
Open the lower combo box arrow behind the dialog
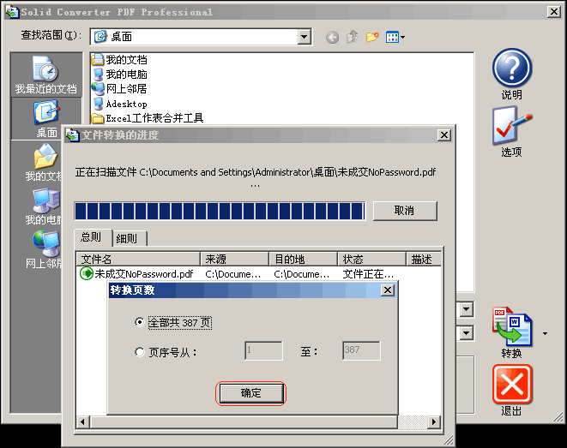coord(466,333)
